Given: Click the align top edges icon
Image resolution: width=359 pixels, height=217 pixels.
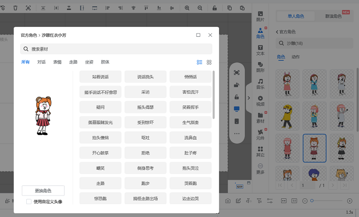Looking at the screenshot, I should [x=146, y=8].
